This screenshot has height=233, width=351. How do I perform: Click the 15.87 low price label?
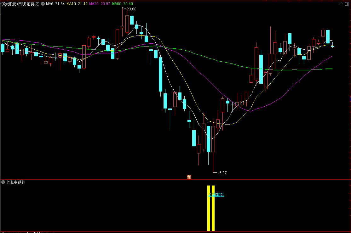222,173
